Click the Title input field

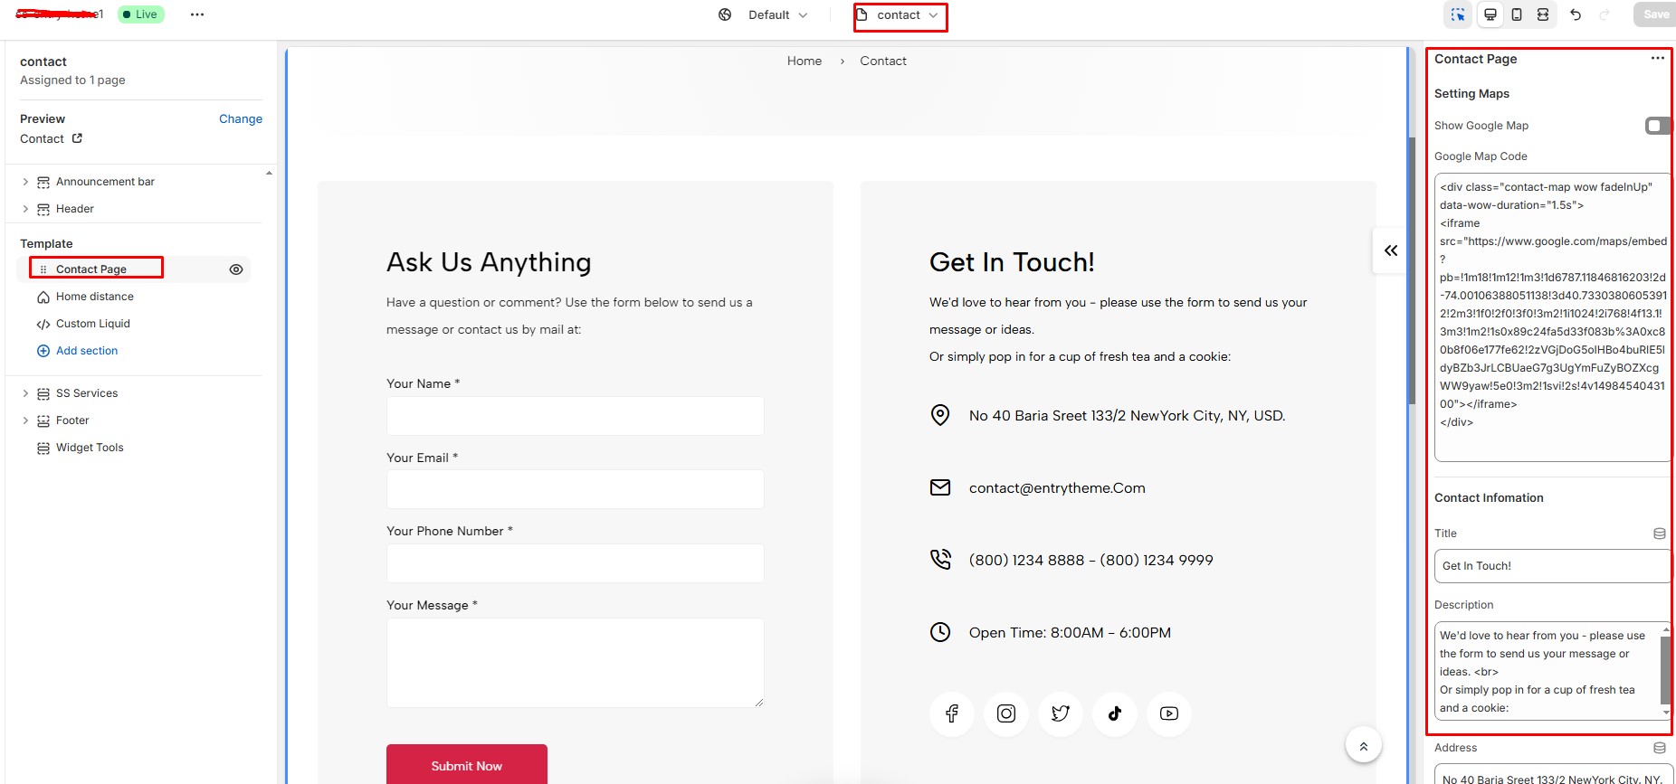[1550, 566]
